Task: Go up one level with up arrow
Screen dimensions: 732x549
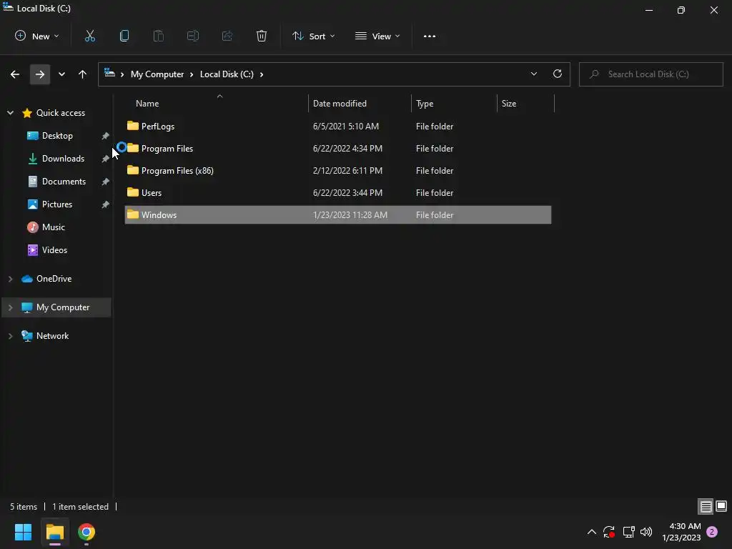Action: 83,74
